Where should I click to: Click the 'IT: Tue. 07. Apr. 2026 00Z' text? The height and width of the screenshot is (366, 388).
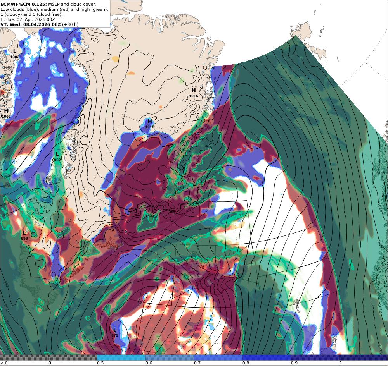pos(28,19)
